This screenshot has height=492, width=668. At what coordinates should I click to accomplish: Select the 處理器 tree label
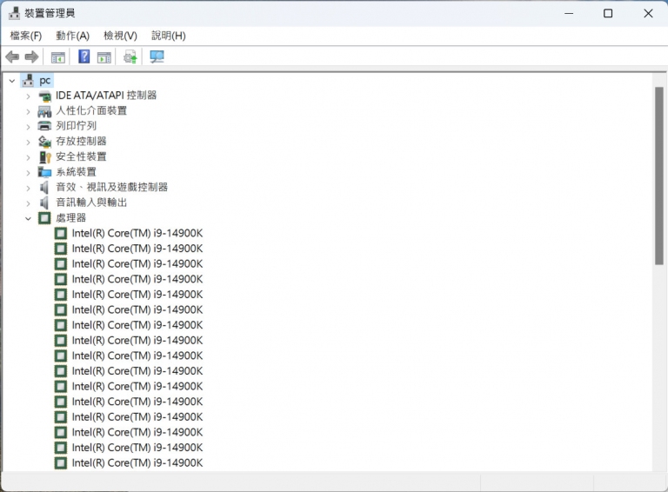(x=70, y=218)
